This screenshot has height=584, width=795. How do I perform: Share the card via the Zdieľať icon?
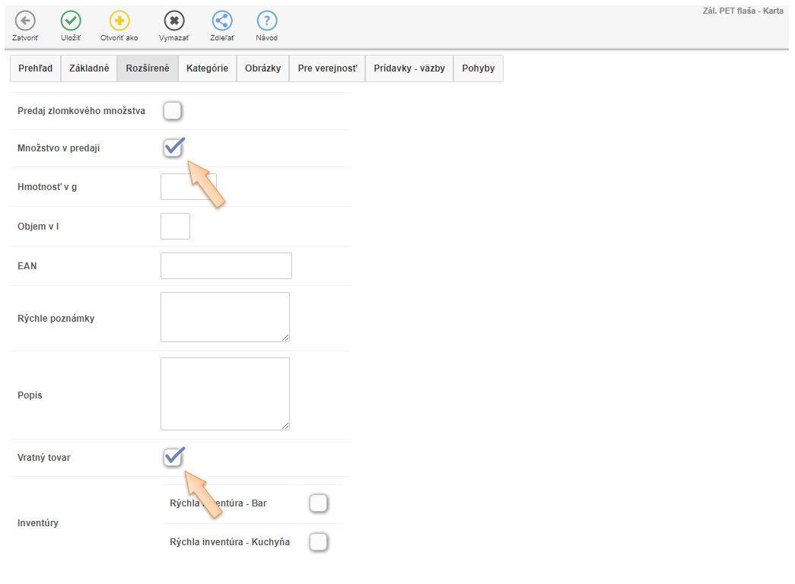point(222,21)
